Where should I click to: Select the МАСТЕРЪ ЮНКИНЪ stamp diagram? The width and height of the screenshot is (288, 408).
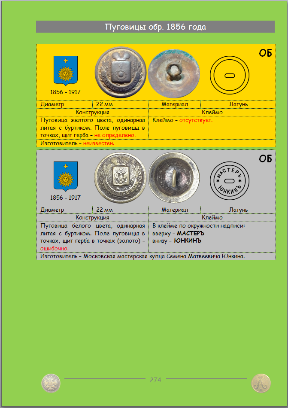tap(230, 181)
